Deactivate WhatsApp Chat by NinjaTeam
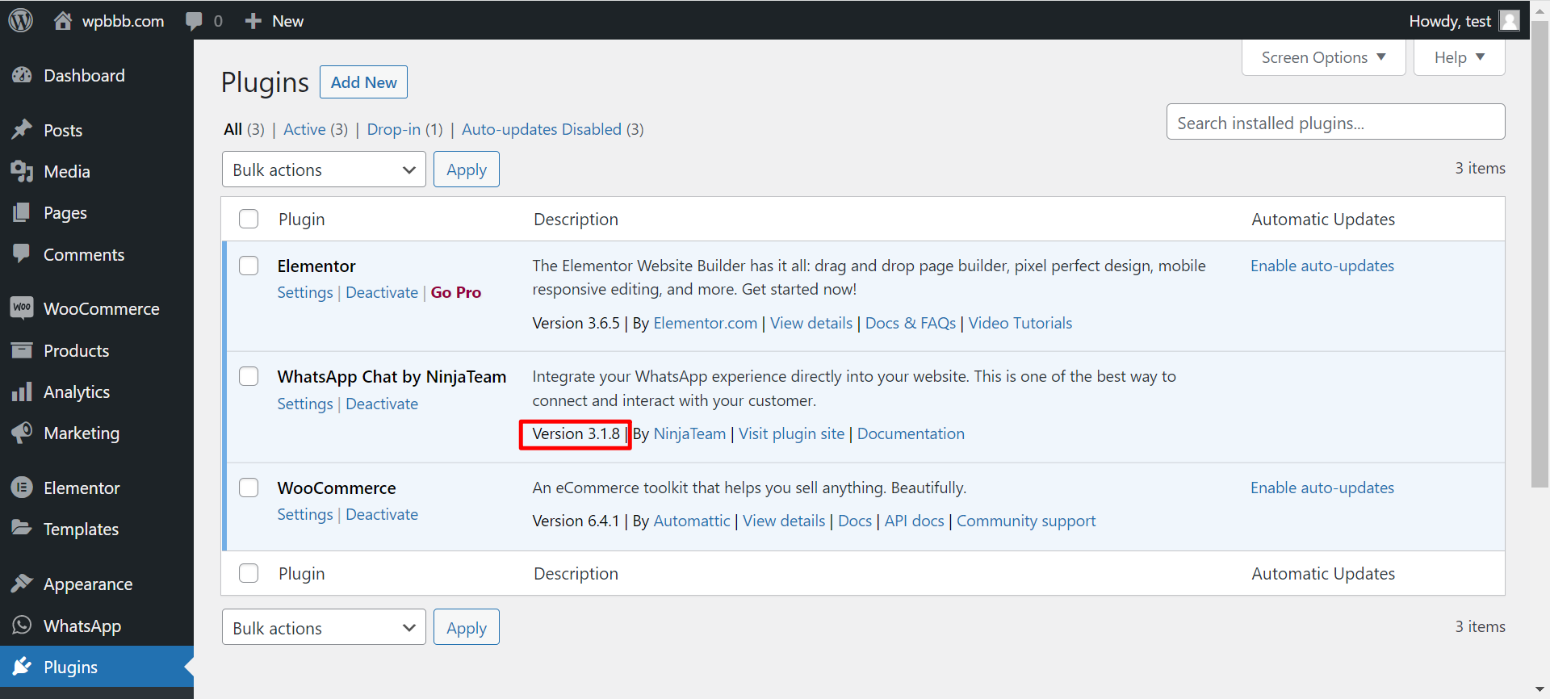This screenshot has height=699, width=1550. tap(382, 404)
